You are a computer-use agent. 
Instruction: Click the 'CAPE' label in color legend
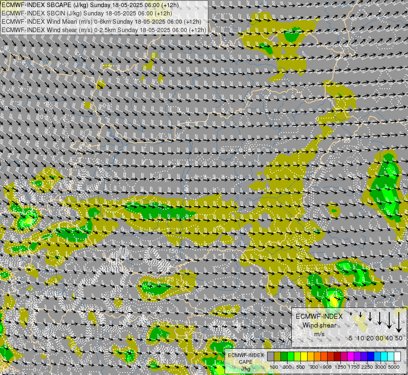coord(245,362)
